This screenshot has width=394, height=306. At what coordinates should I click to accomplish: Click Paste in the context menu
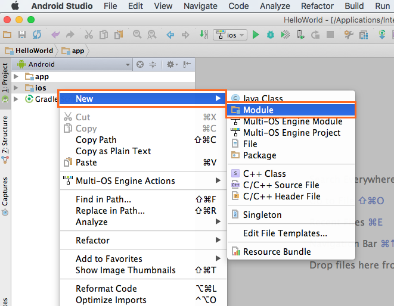[143, 163]
